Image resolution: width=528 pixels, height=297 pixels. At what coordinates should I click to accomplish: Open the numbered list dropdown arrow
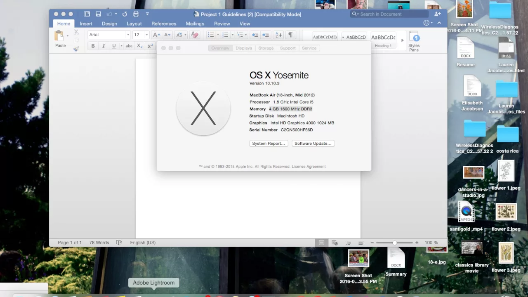point(233,35)
